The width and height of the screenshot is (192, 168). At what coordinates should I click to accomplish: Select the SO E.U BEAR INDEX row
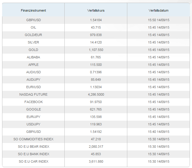point(96,147)
